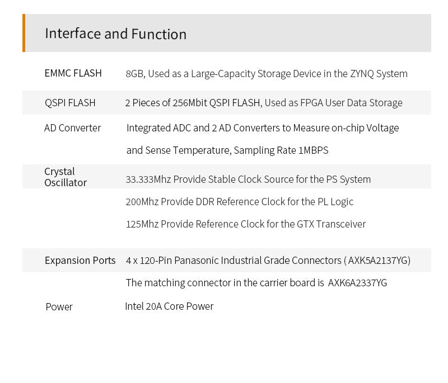Click the "Interface and Function" heading
Image resolution: width=448 pixels, height=383 pixels.
coord(115,34)
